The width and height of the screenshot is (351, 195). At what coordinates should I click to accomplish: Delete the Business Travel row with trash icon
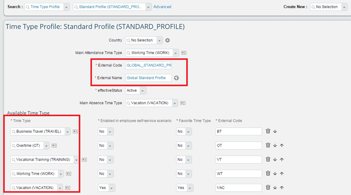(268, 132)
